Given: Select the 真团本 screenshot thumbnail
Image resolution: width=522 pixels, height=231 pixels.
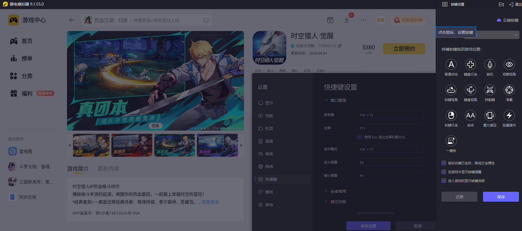Looking at the screenshot, I should [175, 145].
